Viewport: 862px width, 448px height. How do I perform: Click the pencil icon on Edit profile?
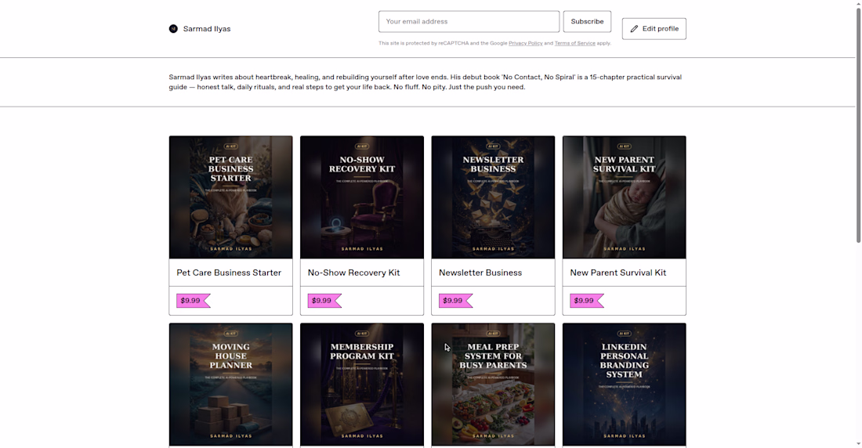tap(634, 28)
